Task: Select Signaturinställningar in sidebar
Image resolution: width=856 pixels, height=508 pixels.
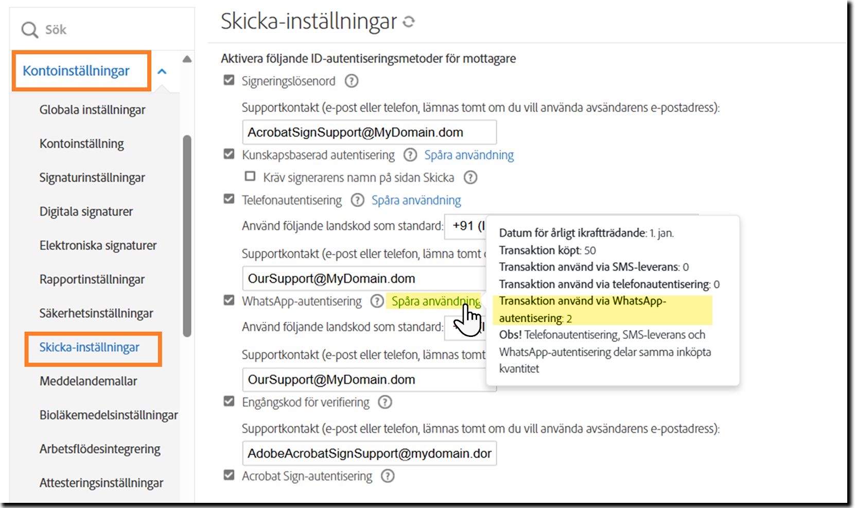Action: (93, 178)
